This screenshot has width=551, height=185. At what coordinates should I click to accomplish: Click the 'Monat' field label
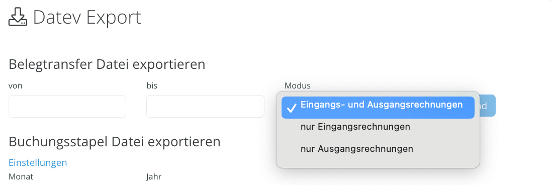21,176
